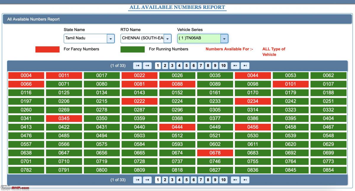
Task: Jump to last page in top paginator
Action: coord(245,66)
